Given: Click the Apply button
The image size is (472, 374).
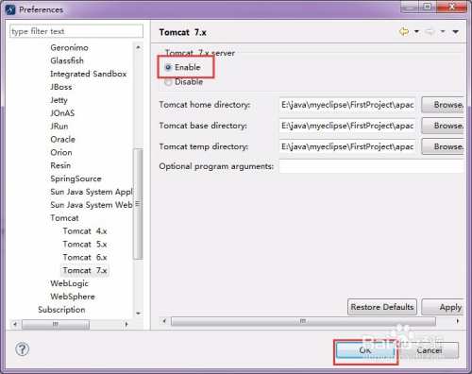Looking at the screenshot, I should tap(443, 307).
